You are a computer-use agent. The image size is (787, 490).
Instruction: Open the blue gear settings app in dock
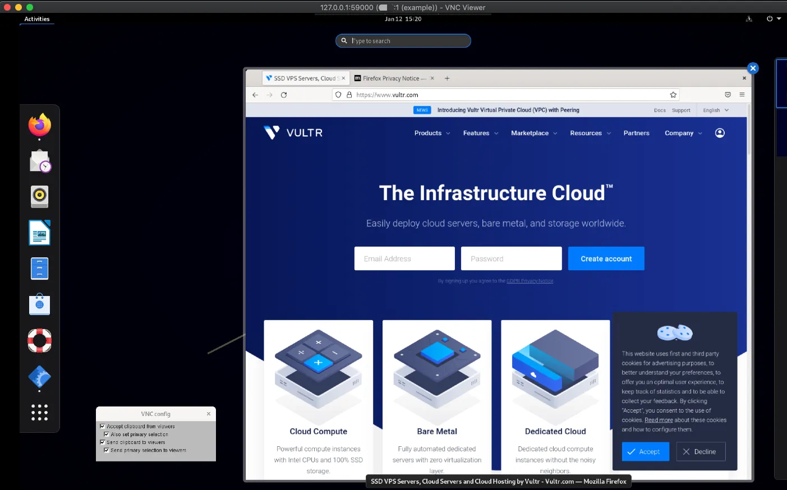pyautogui.click(x=39, y=377)
